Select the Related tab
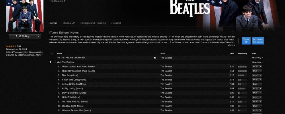The image size is (285, 114). click(116, 23)
